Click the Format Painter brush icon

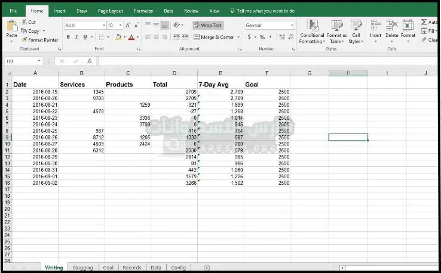click(24, 40)
